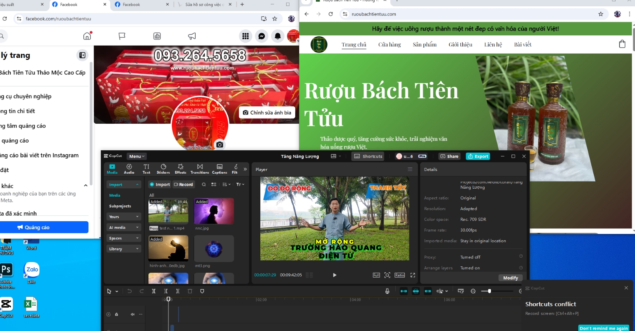Open the Effects tab in CapCut
Viewport: 635px width, 331px height.
coord(181,169)
